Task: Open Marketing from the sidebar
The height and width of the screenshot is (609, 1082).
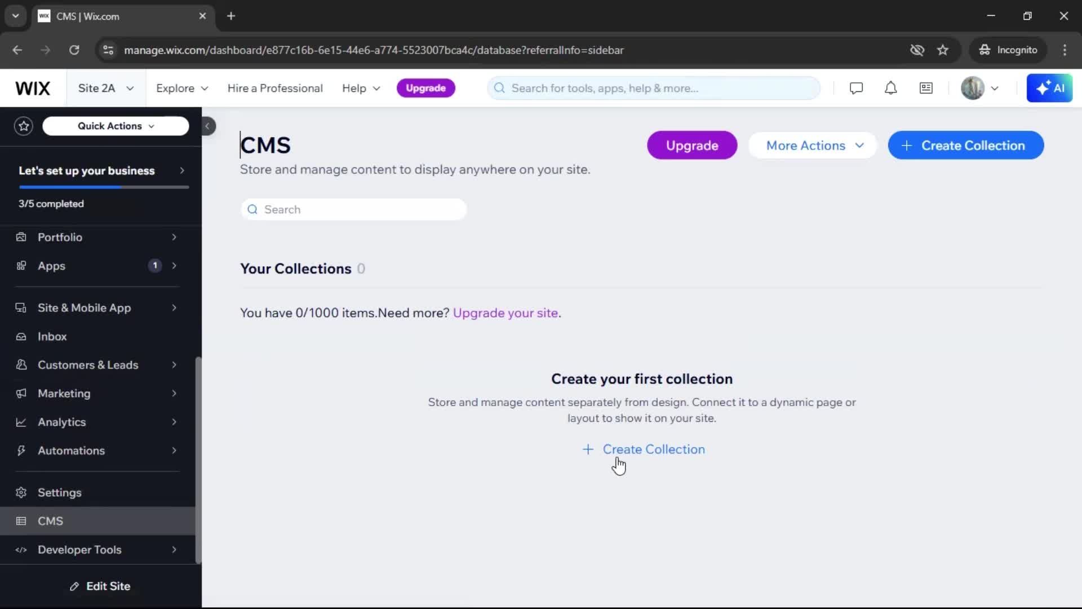Action: tap(97, 394)
